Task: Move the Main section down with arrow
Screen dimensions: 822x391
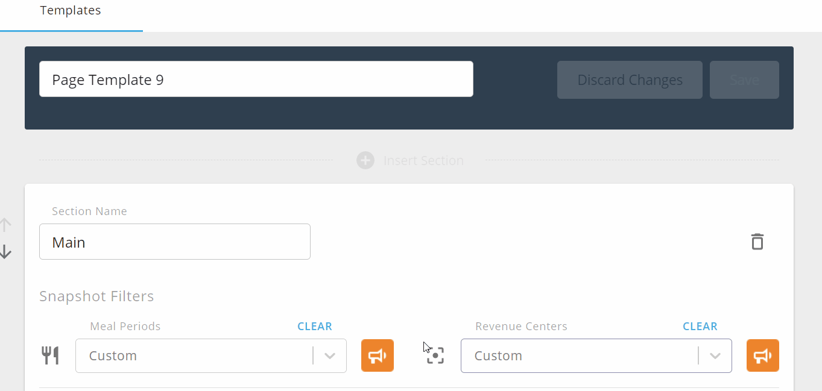Action: (x=5, y=252)
